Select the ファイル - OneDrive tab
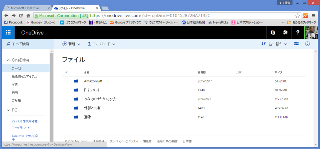The width and height of the screenshot is (320, 149). coord(77,8)
